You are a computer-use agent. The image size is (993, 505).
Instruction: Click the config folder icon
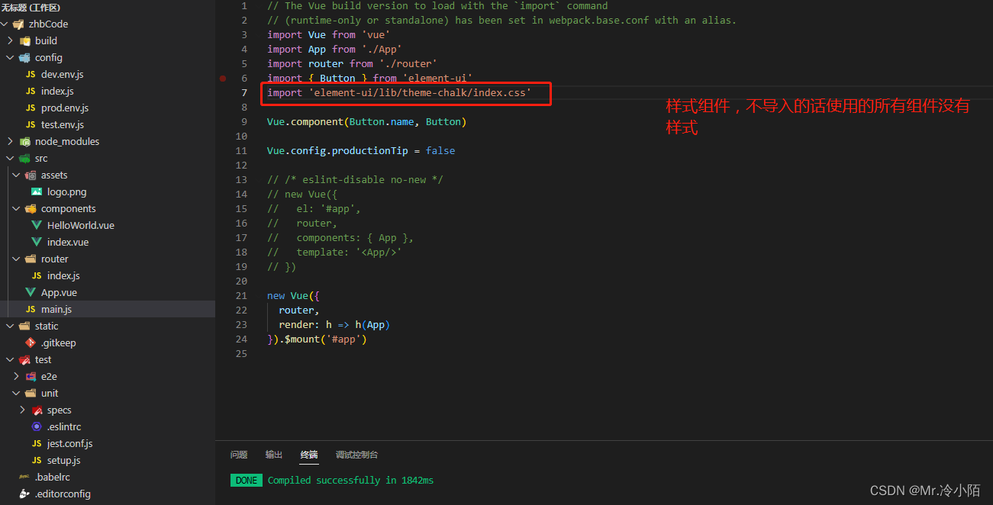[x=24, y=57]
